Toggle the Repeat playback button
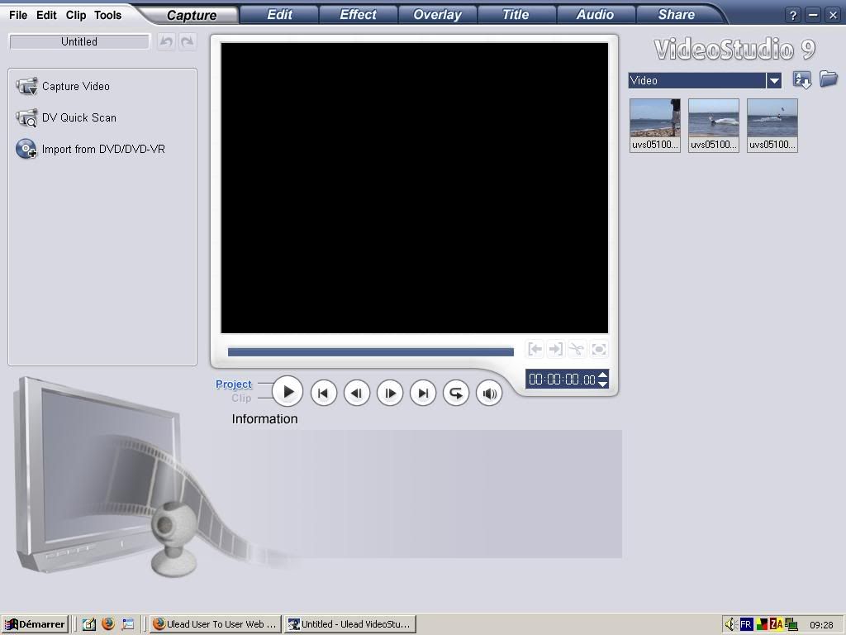 (456, 394)
